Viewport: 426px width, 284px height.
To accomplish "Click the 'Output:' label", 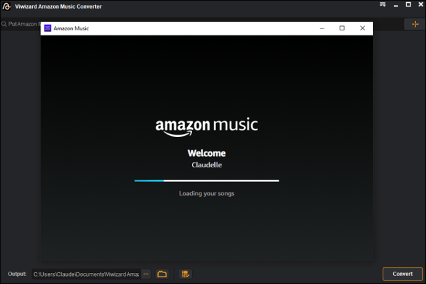I will 17,274.
